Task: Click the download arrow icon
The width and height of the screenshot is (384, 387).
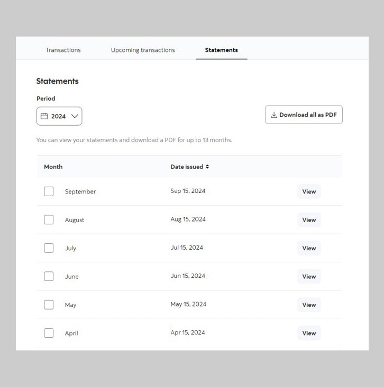Action: click(274, 115)
